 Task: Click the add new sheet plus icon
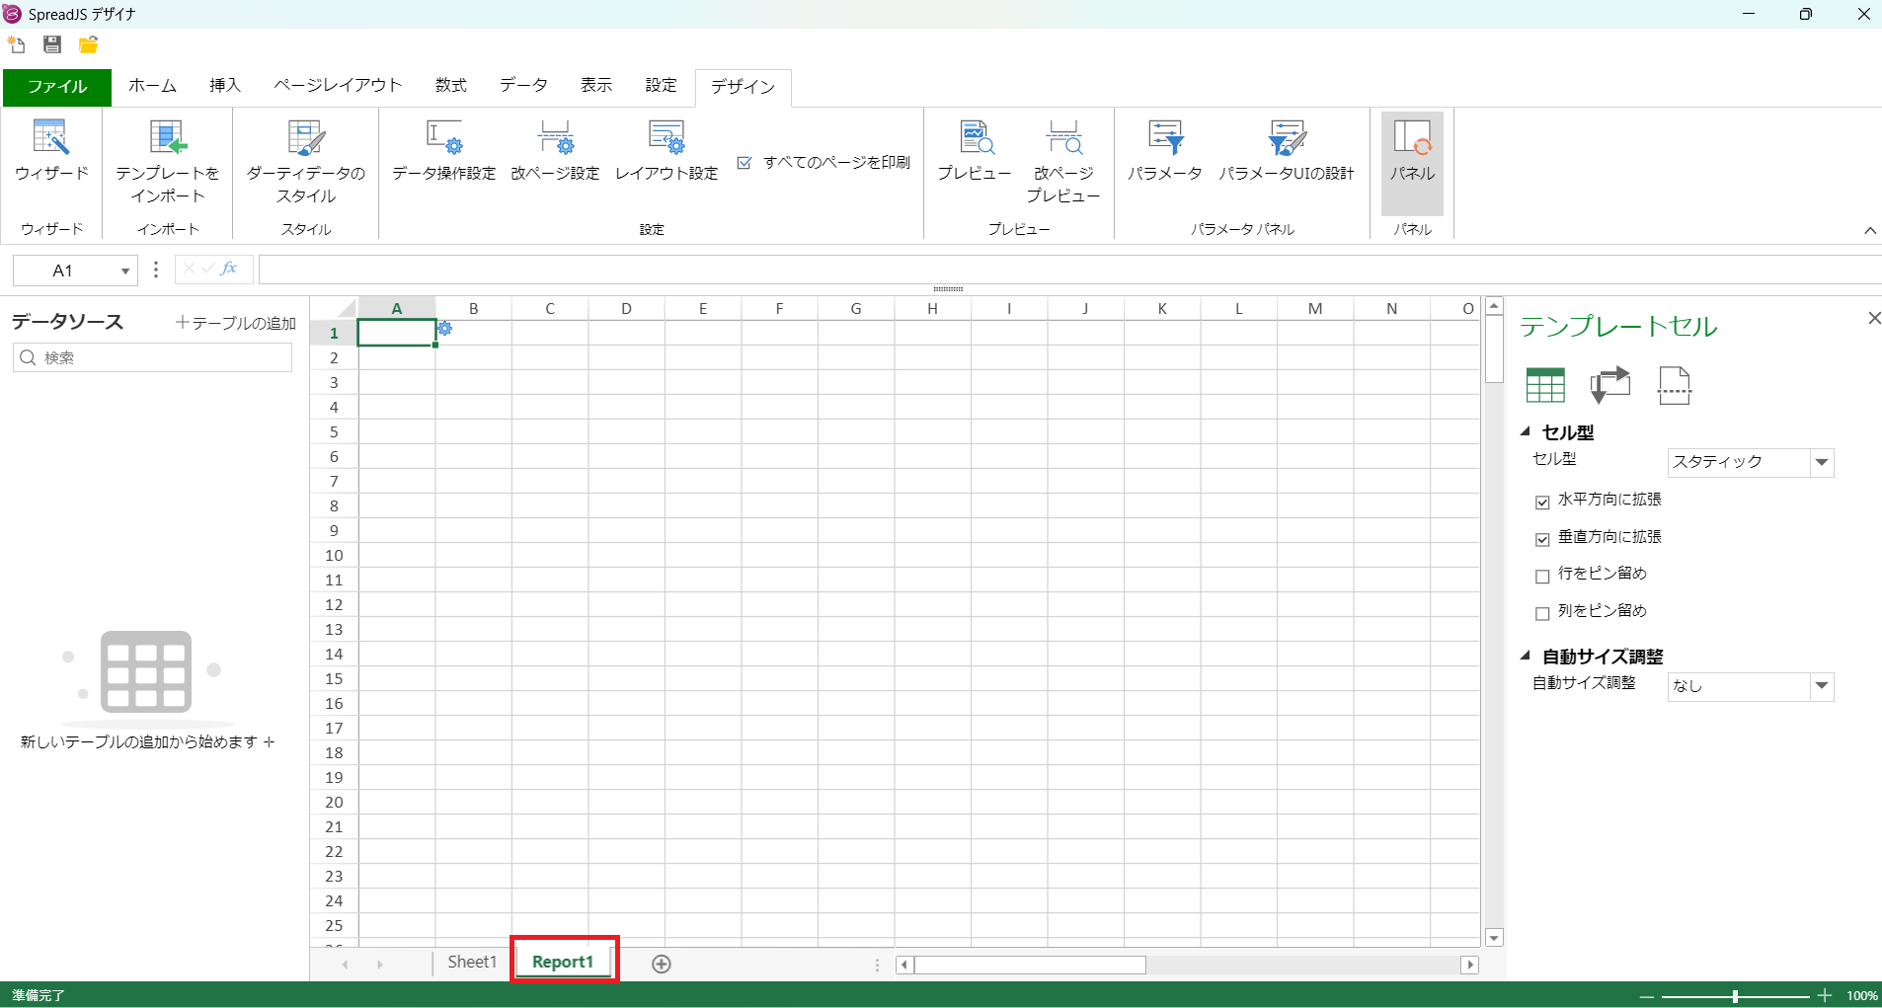pos(662,964)
